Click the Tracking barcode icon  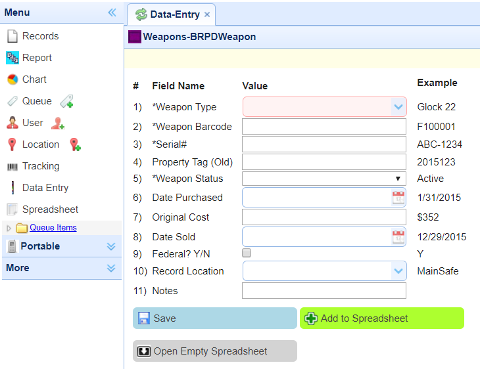(x=12, y=167)
